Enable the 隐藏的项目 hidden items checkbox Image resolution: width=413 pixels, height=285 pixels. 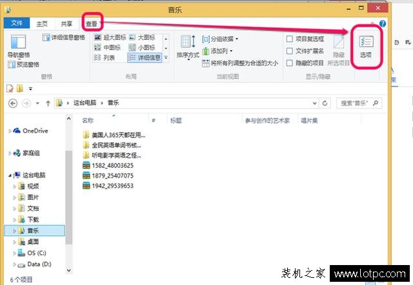point(290,63)
